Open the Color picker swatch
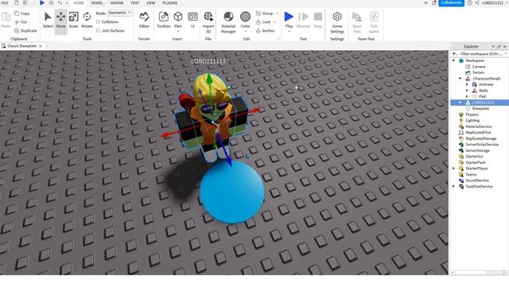The image size is (509, 286). click(x=246, y=20)
